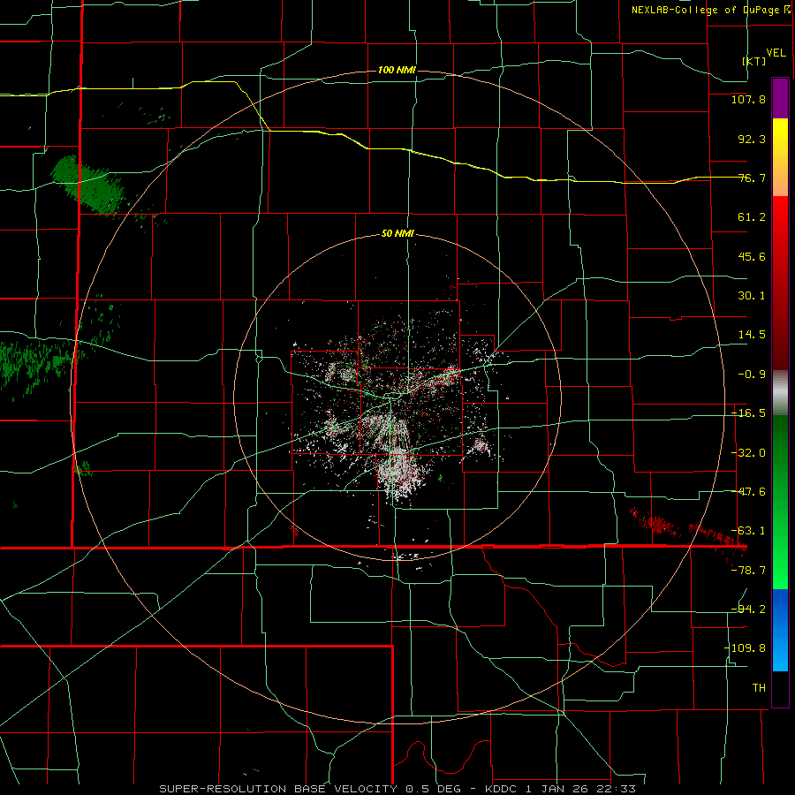The image size is (795, 795).
Task: Click the TH label under the scale
Action: pos(759,688)
